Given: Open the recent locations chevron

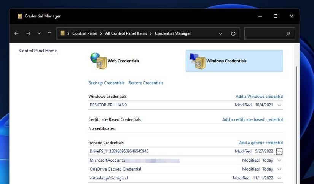Looking at the screenshot, I should [x=39, y=33].
